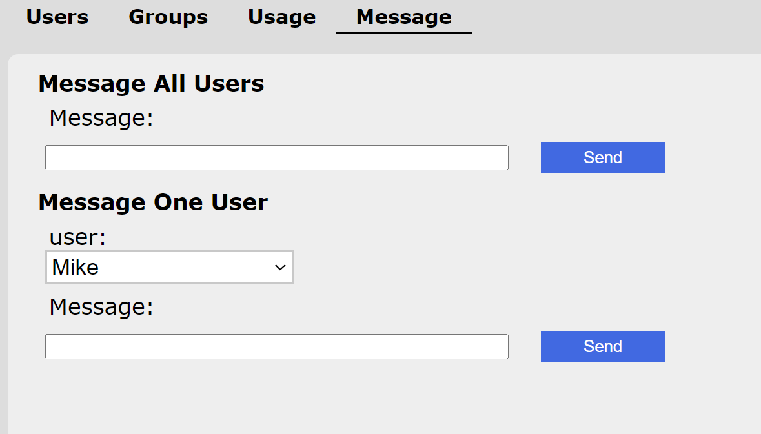Open the user selection dropdown

169,267
